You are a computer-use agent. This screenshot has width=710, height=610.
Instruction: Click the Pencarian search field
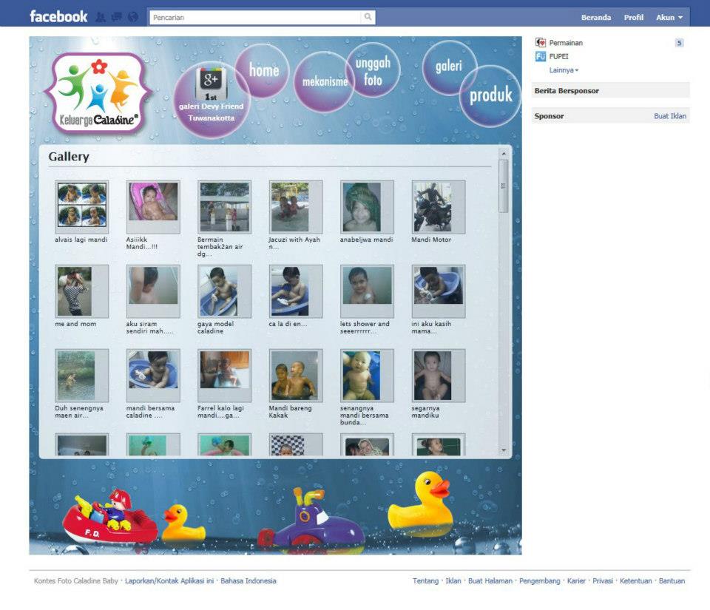[x=256, y=17]
